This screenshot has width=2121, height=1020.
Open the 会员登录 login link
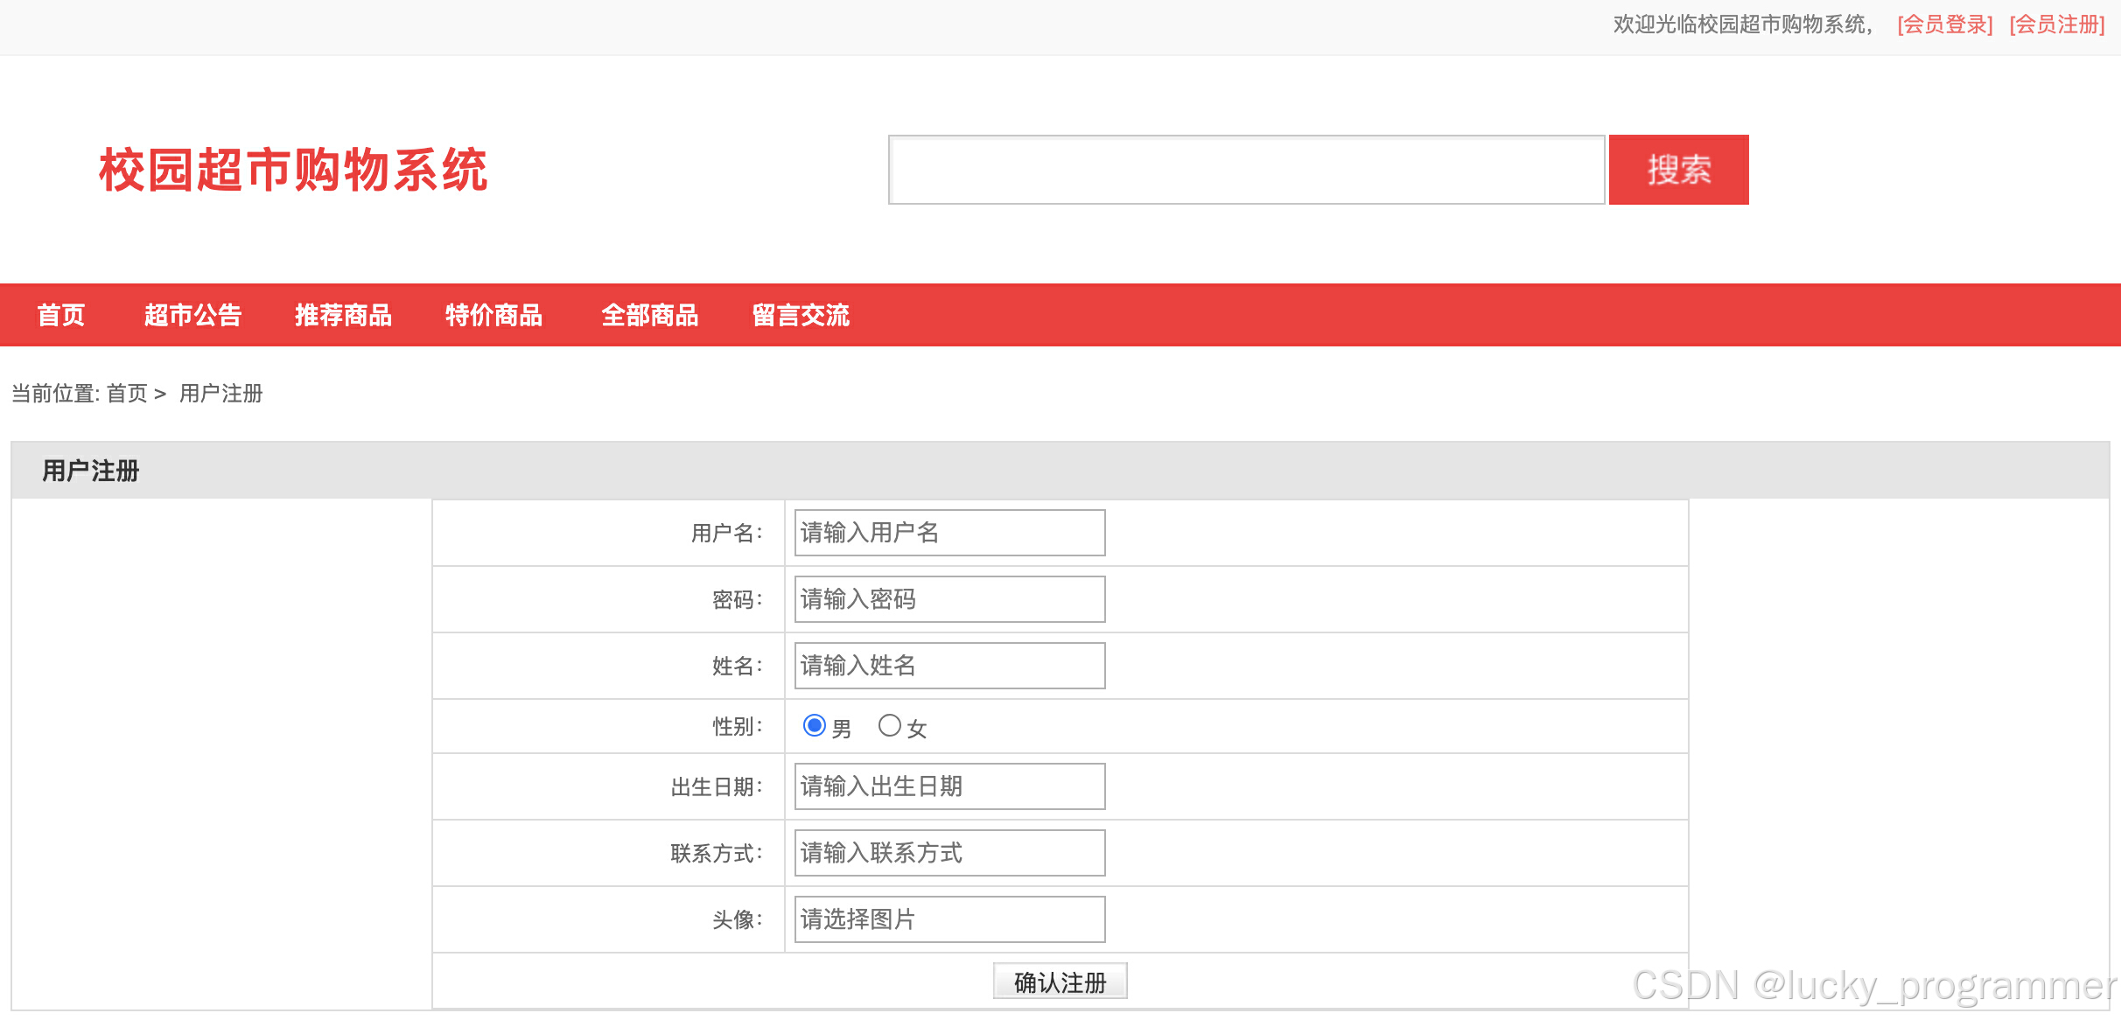point(1944,24)
